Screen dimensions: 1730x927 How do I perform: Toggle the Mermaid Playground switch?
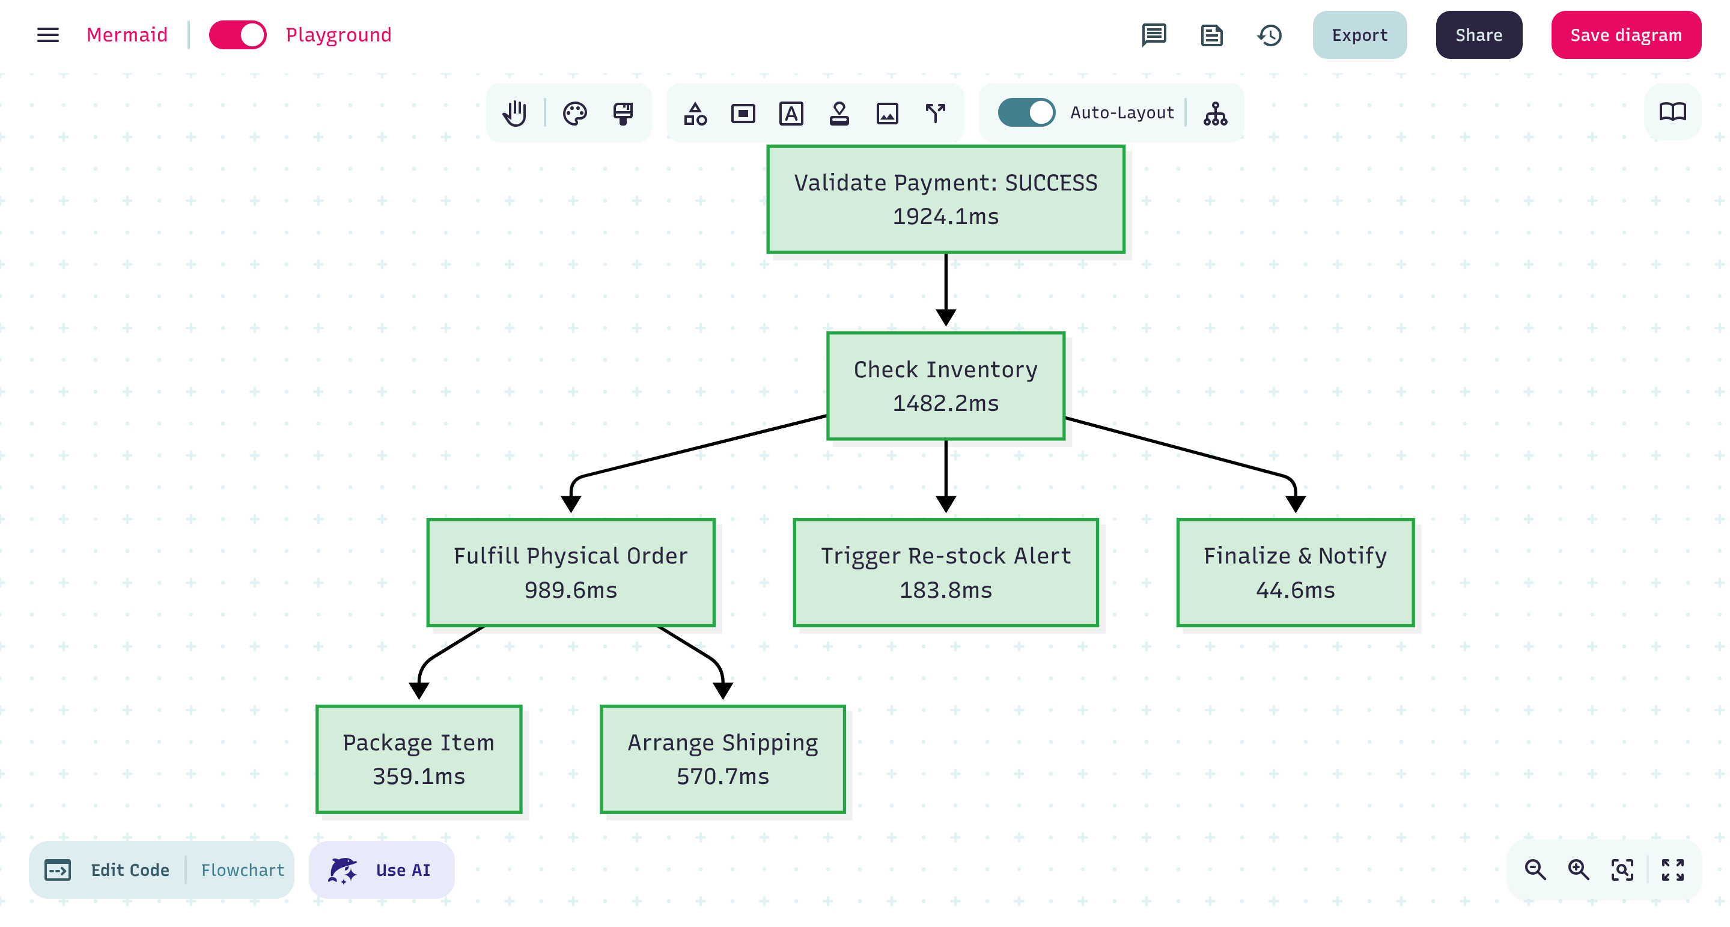coord(238,35)
